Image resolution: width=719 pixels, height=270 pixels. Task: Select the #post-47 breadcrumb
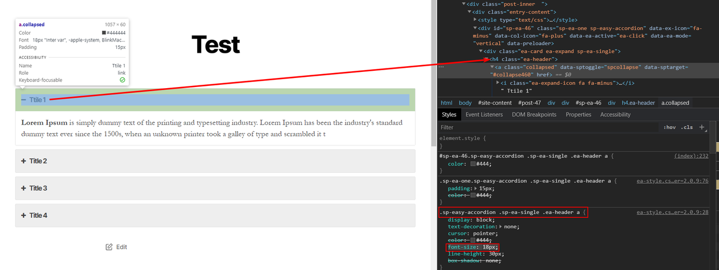click(530, 103)
